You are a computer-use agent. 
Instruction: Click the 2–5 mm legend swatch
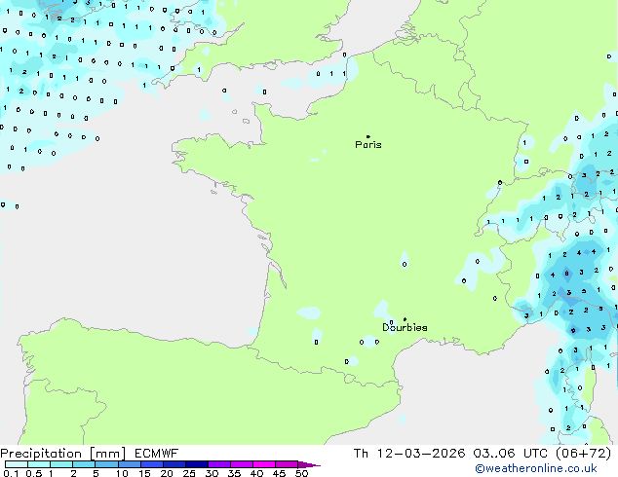coord(84,464)
